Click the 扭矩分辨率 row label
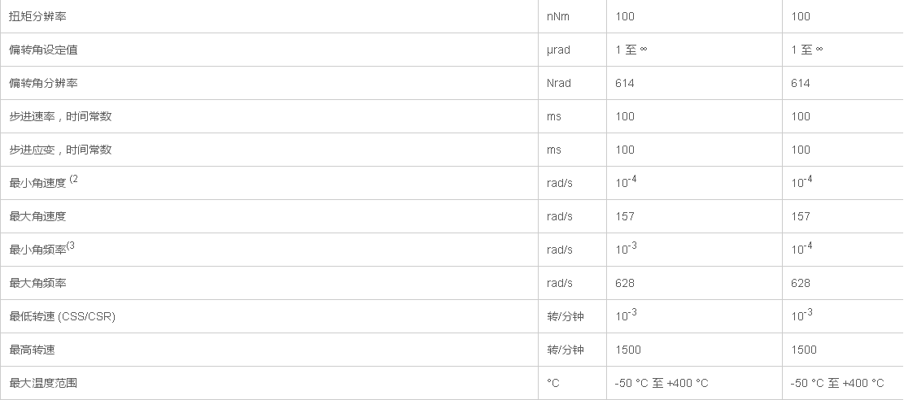The image size is (904, 400). (x=37, y=16)
